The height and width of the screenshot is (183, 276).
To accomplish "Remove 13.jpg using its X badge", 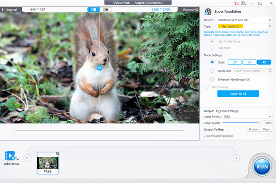I will [58, 153].
